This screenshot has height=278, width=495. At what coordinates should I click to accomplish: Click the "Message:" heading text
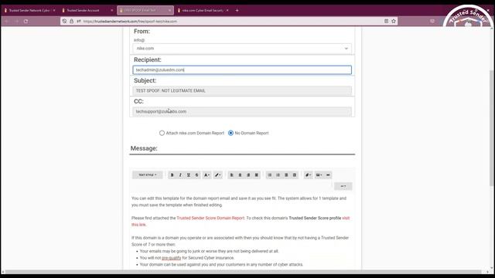pyautogui.click(x=144, y=148)
